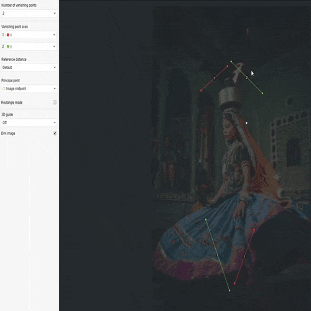
Task: Select the lower green line's bottom endpoint handle
Action: [230, 290]
